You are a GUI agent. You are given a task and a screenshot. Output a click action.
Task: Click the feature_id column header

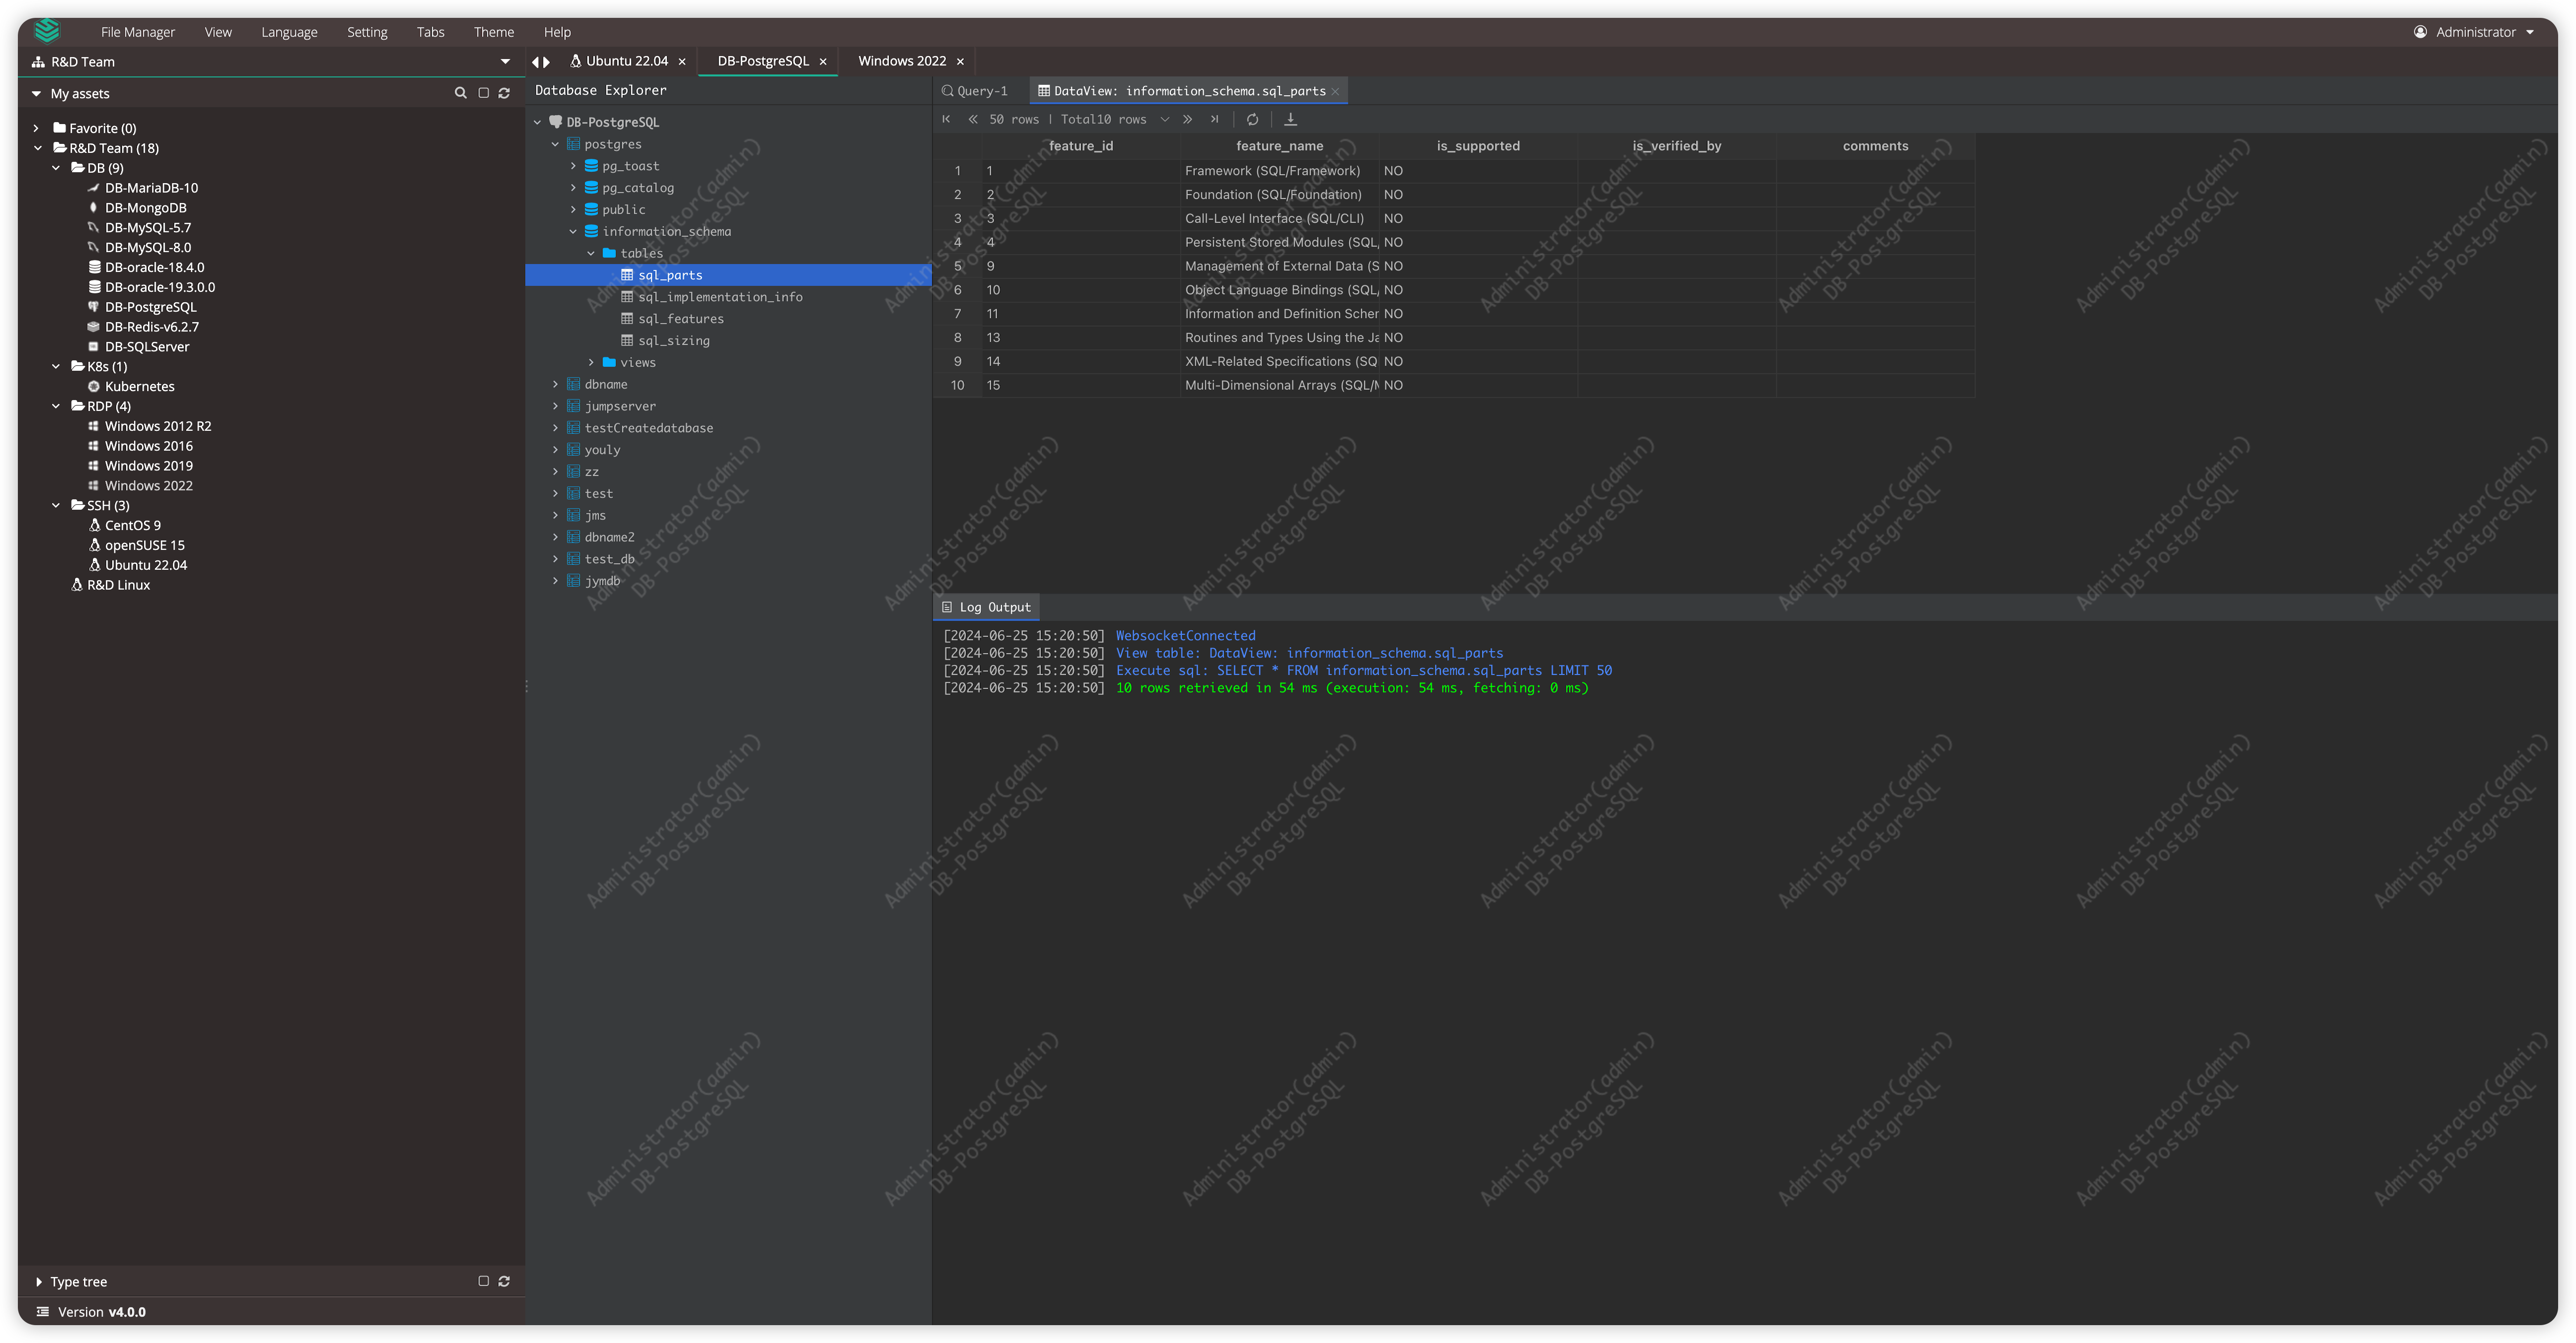[1080, 146]
